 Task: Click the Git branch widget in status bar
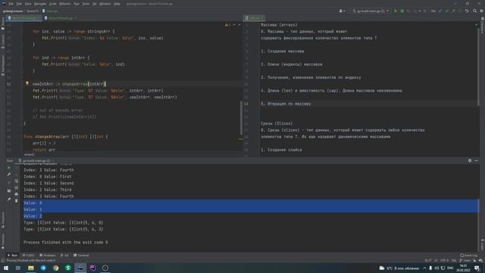[x=465, y=261]
